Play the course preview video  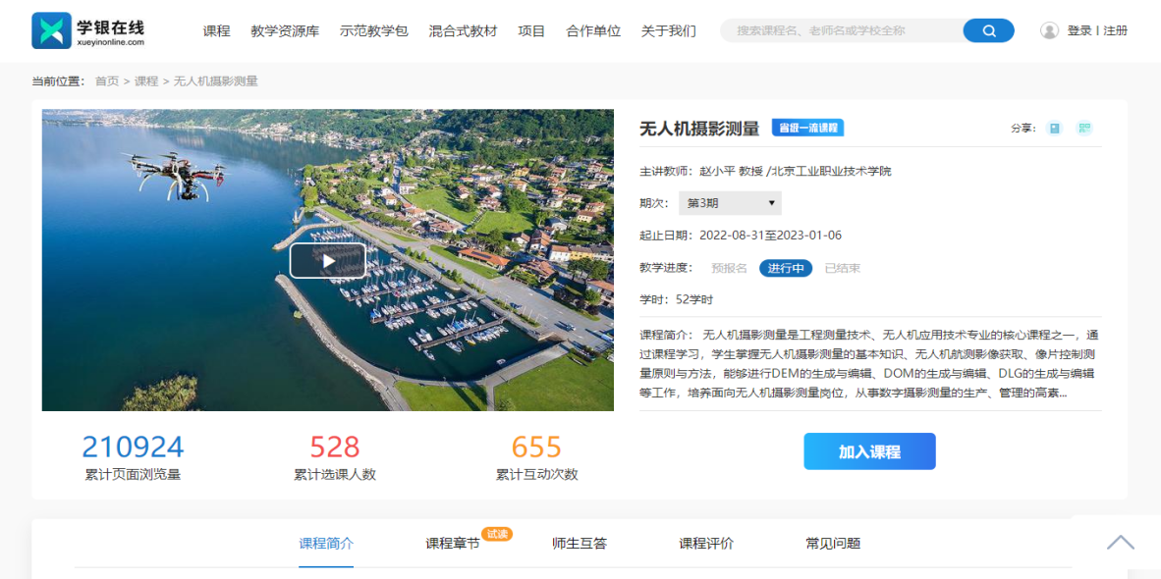point(327,261)
